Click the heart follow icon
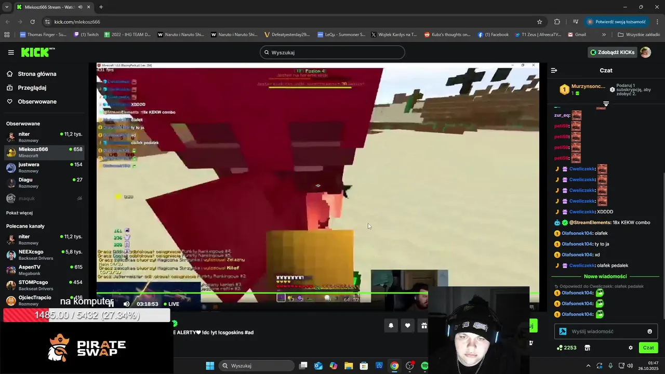 pyautogui.click(x=408, y=326)
